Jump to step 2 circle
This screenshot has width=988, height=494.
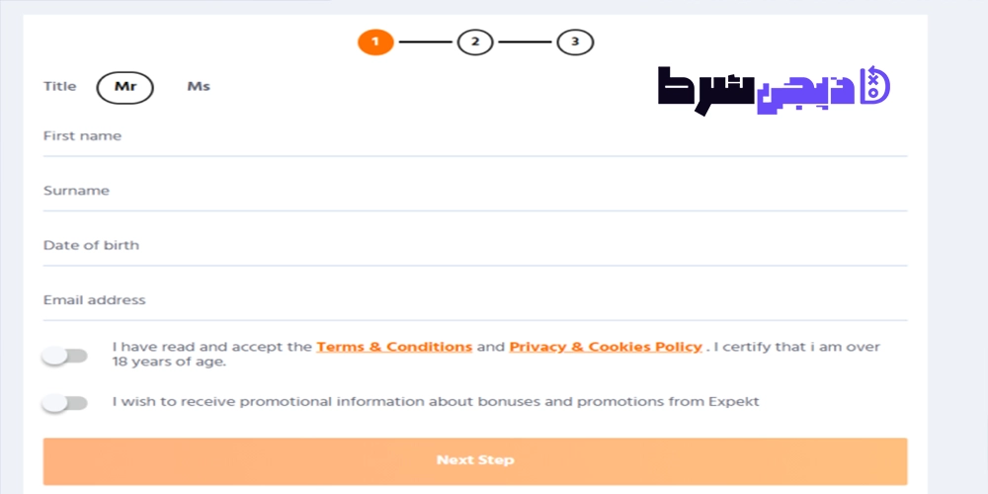[475, 42]
